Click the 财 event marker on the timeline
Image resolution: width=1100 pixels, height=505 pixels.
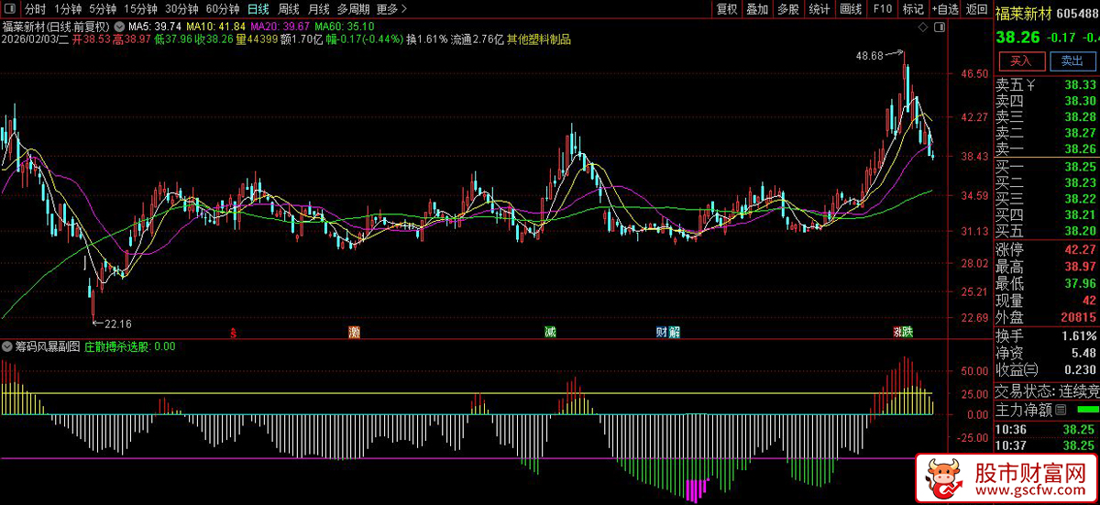pyautogui.click(x=661, y=332)
